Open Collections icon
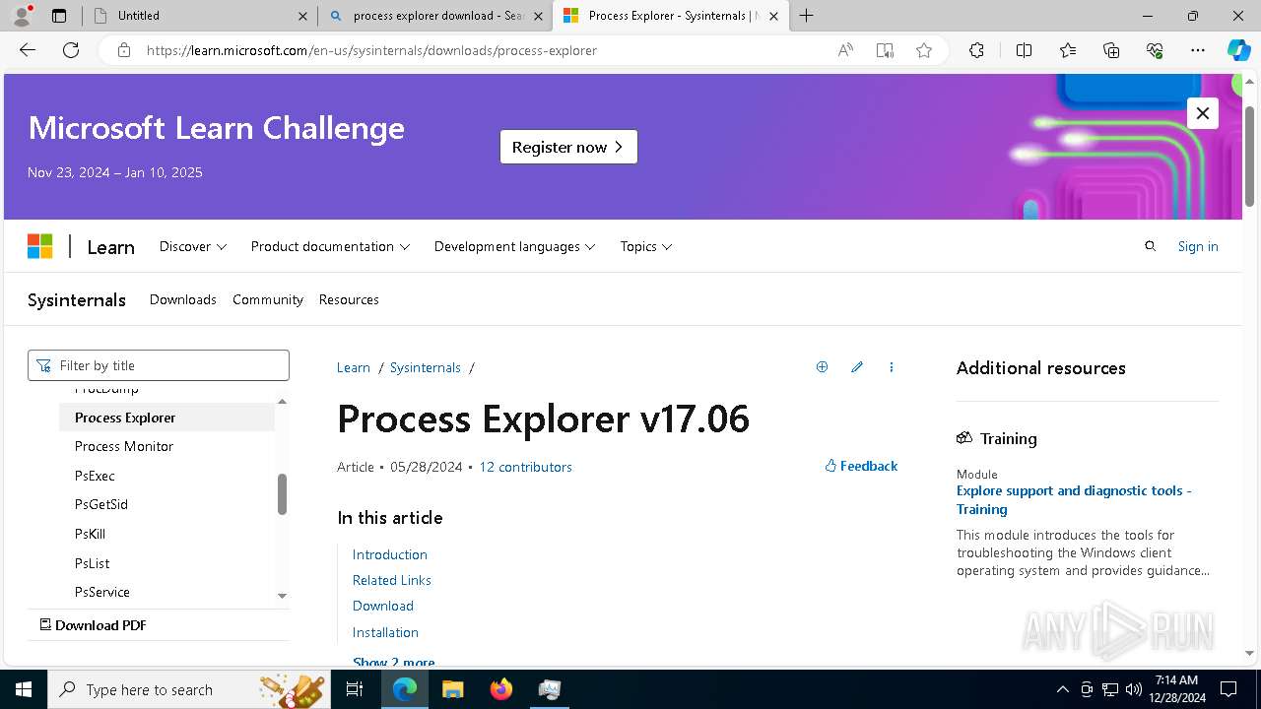 (x=1111, y=50)
